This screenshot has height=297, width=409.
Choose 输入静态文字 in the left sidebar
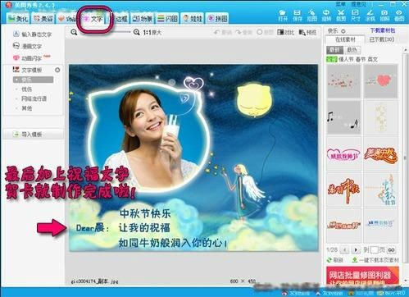point(32,34)
